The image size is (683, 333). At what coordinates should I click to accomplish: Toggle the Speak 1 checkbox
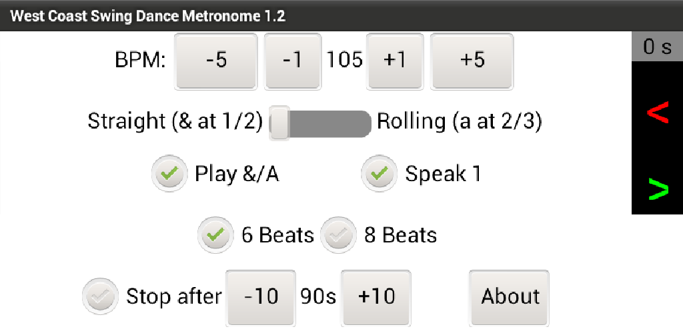point(380,174)
